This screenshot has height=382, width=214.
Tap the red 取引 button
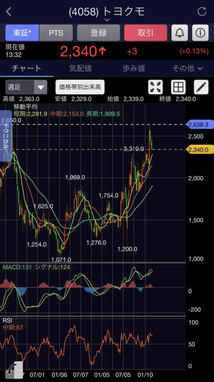tap(146, 33)
